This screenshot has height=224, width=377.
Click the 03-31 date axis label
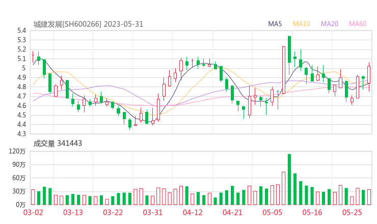click(x=153, y=212)
